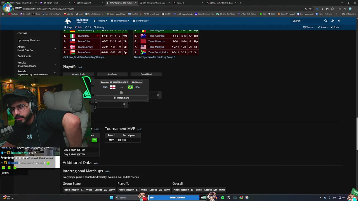The height and width of the screenshot is (201, 358).
Task: Click edit next to Interregional Matchups
Action: click(x=107, y=171)
